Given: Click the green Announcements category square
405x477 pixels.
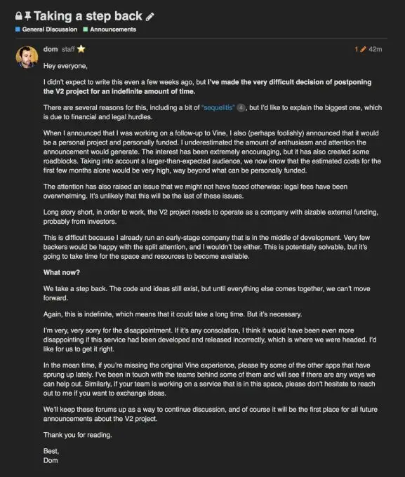Looking at the screenshot, I should click(86, 29).
